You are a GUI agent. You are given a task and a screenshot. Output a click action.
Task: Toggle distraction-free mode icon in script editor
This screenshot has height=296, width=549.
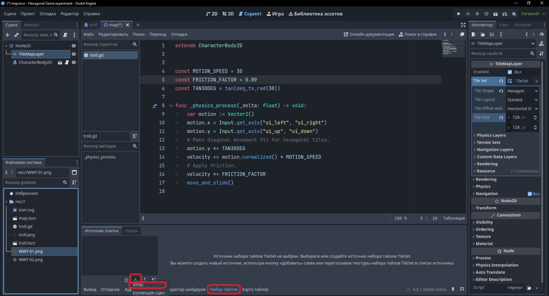[x=463, y=25]
